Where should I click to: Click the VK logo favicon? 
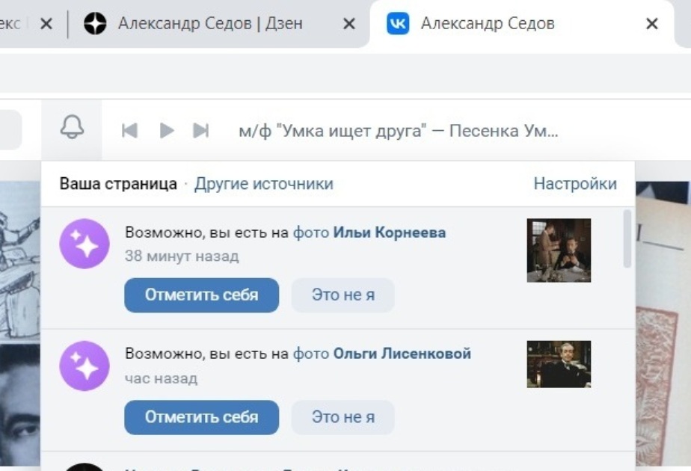398,23
